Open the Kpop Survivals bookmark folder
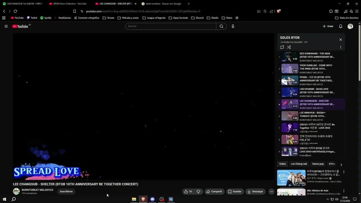Screen dimensions: 361x203 point(178,18)
